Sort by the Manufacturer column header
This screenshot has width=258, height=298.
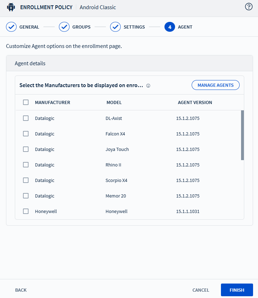53,103
